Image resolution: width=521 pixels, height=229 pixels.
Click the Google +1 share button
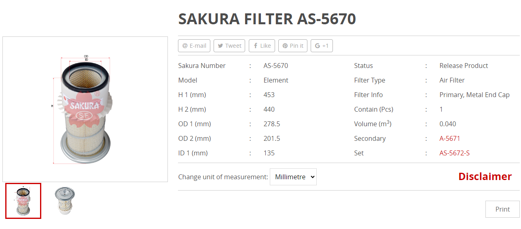point(322,46)
